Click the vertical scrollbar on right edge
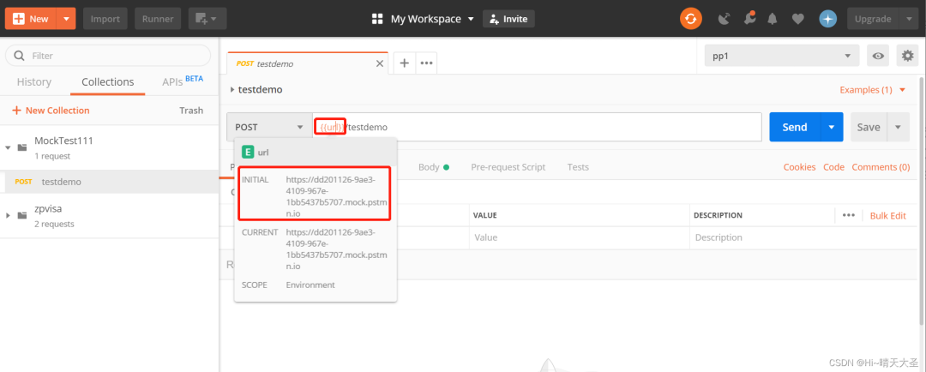 coord(922,201)
